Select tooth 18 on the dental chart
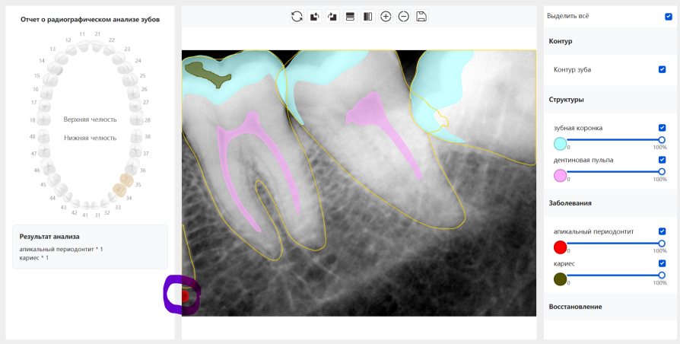The image size is (680, 344). pos(44,119)
